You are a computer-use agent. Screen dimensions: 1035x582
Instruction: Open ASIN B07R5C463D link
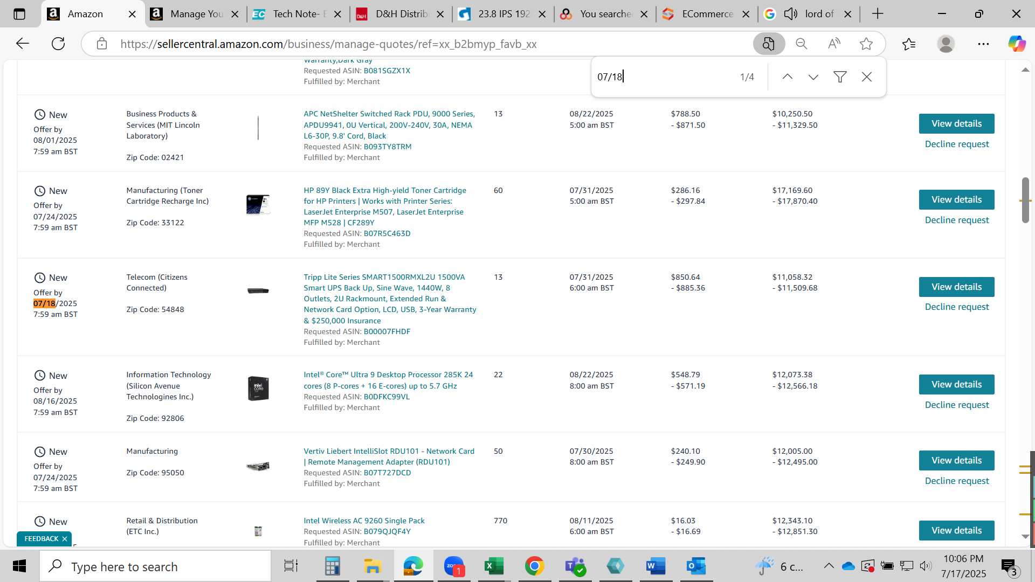(387, 233)
